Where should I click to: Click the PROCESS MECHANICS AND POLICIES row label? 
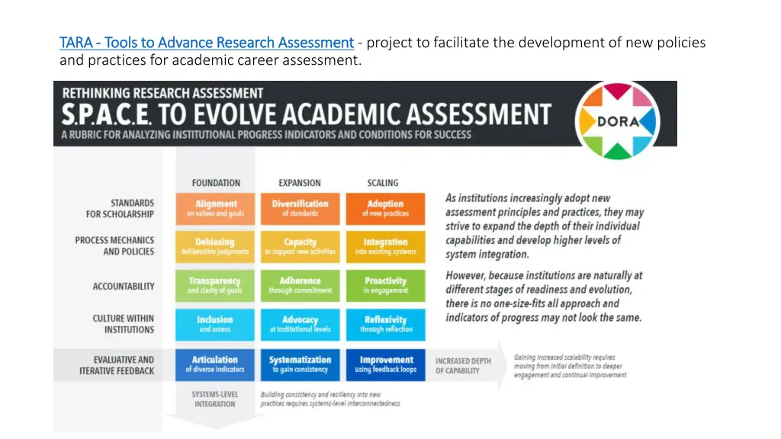[114, 246]
